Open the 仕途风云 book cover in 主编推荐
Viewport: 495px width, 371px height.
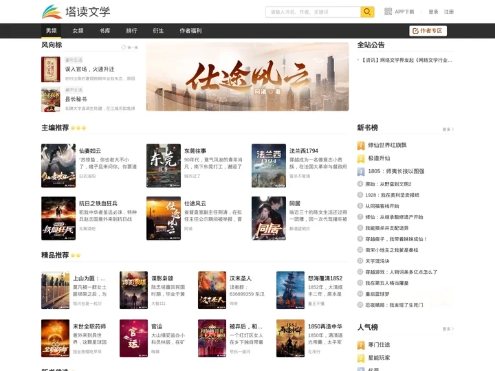tap(164, 218)
